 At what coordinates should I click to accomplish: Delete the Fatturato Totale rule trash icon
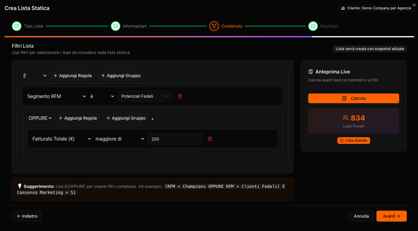(210, 139)
